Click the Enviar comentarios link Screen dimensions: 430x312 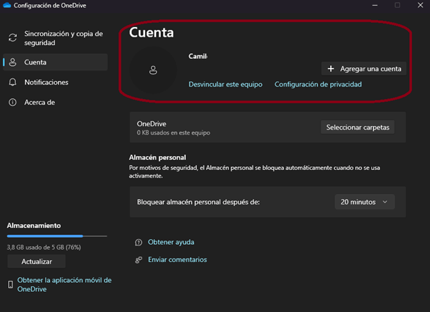(178, 259)
